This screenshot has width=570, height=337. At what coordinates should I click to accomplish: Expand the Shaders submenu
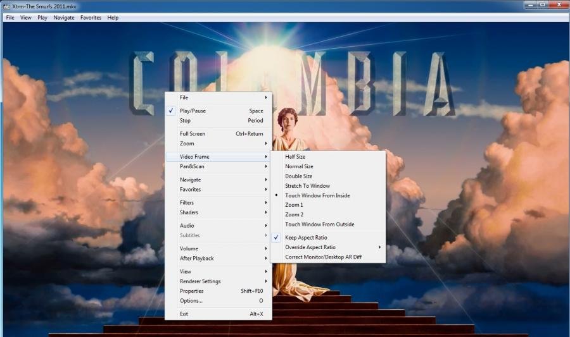pyautogui.click(x=218, y=212)
